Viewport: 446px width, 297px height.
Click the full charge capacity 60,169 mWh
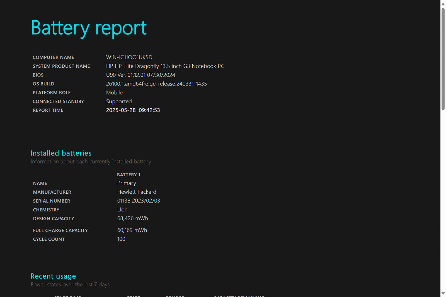click(x=132, y=230)
